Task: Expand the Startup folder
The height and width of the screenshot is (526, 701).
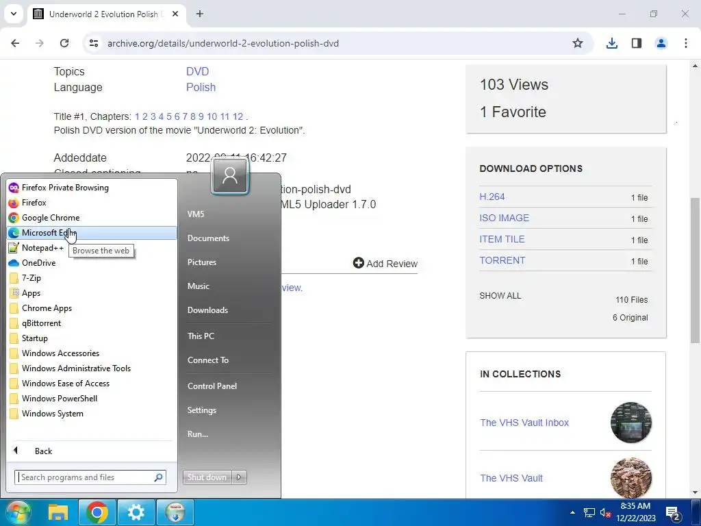Action: (x=92, y=338)
